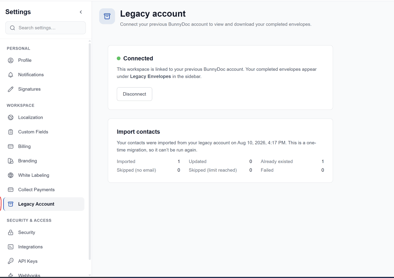Click the Import contacts heading
Viewport: 394px width, 278px height.
(138, 132)
